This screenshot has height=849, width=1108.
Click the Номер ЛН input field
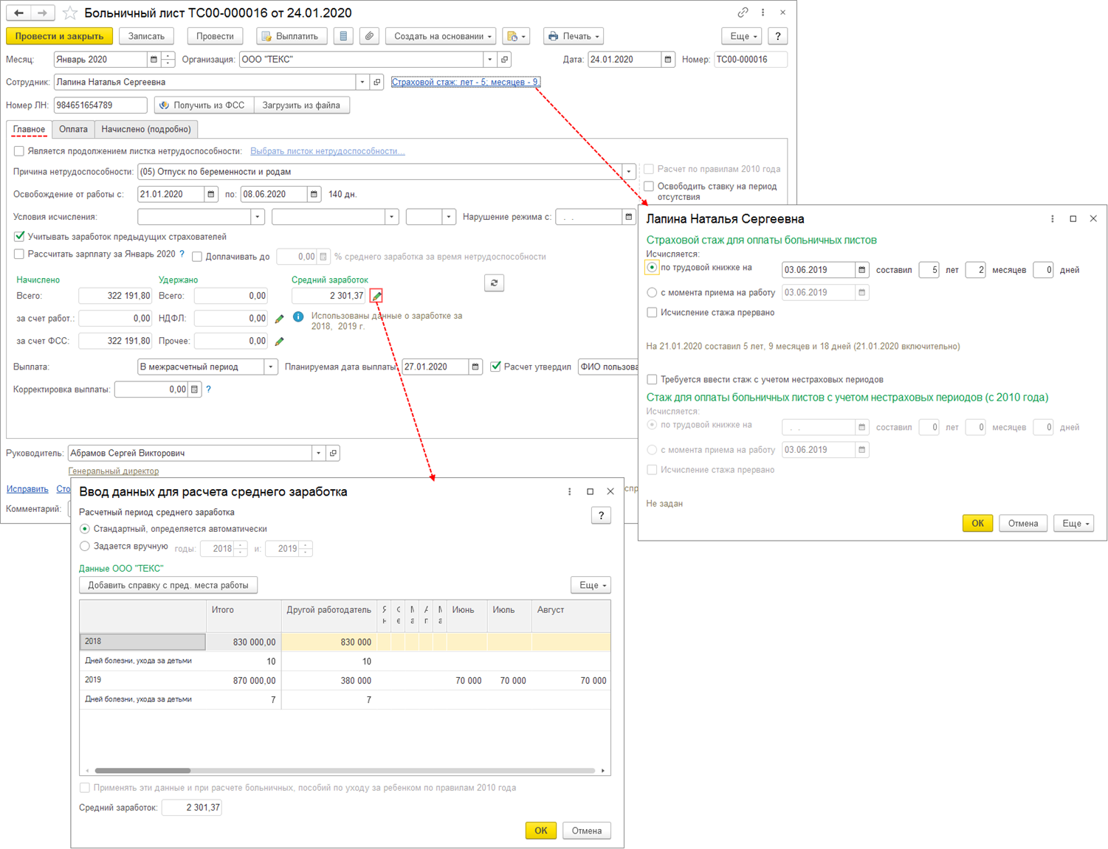point(100,105)
